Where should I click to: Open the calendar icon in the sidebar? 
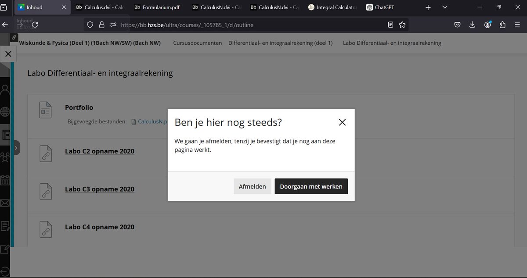5,180
